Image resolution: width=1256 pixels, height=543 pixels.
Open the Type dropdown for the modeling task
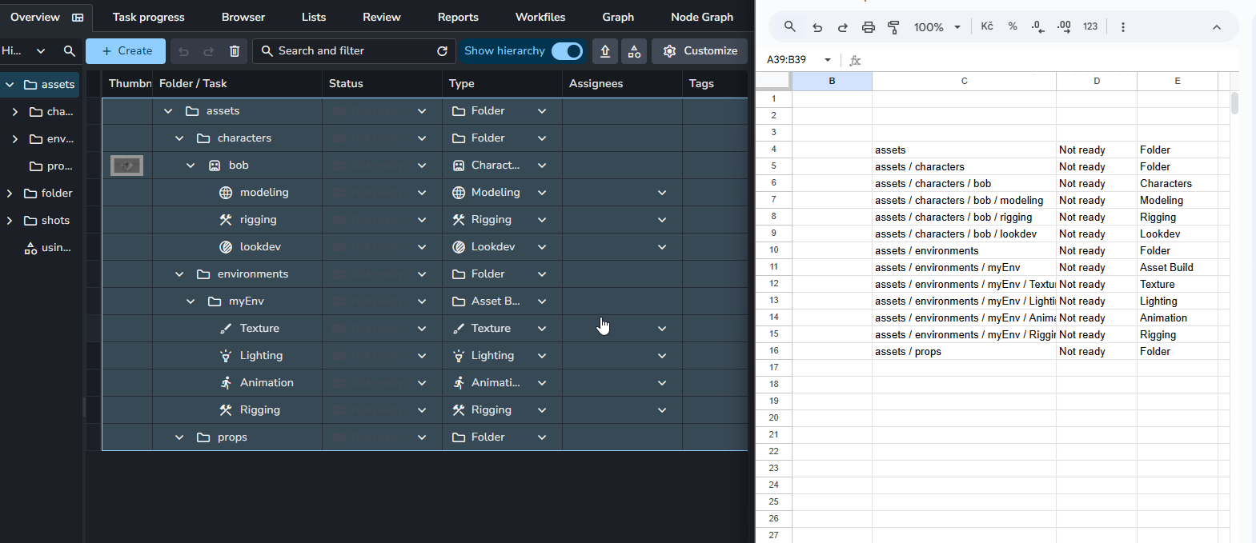(542, 193)
